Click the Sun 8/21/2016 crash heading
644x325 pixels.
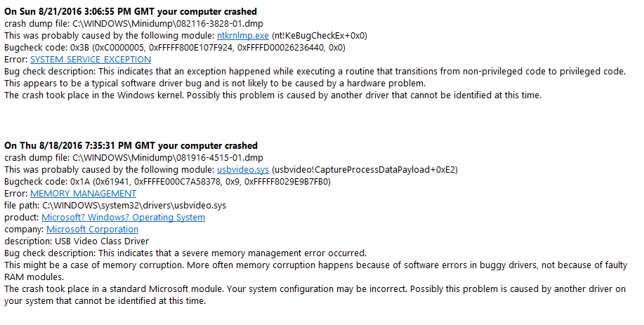click(131, 11)
